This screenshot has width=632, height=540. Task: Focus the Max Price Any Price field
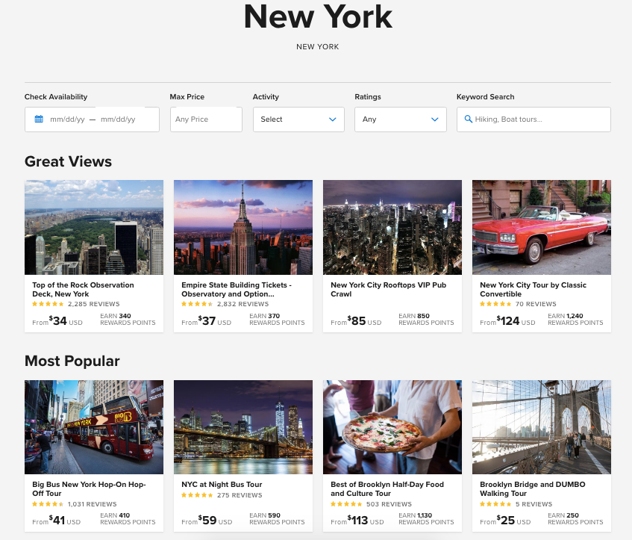coord(206,120)
